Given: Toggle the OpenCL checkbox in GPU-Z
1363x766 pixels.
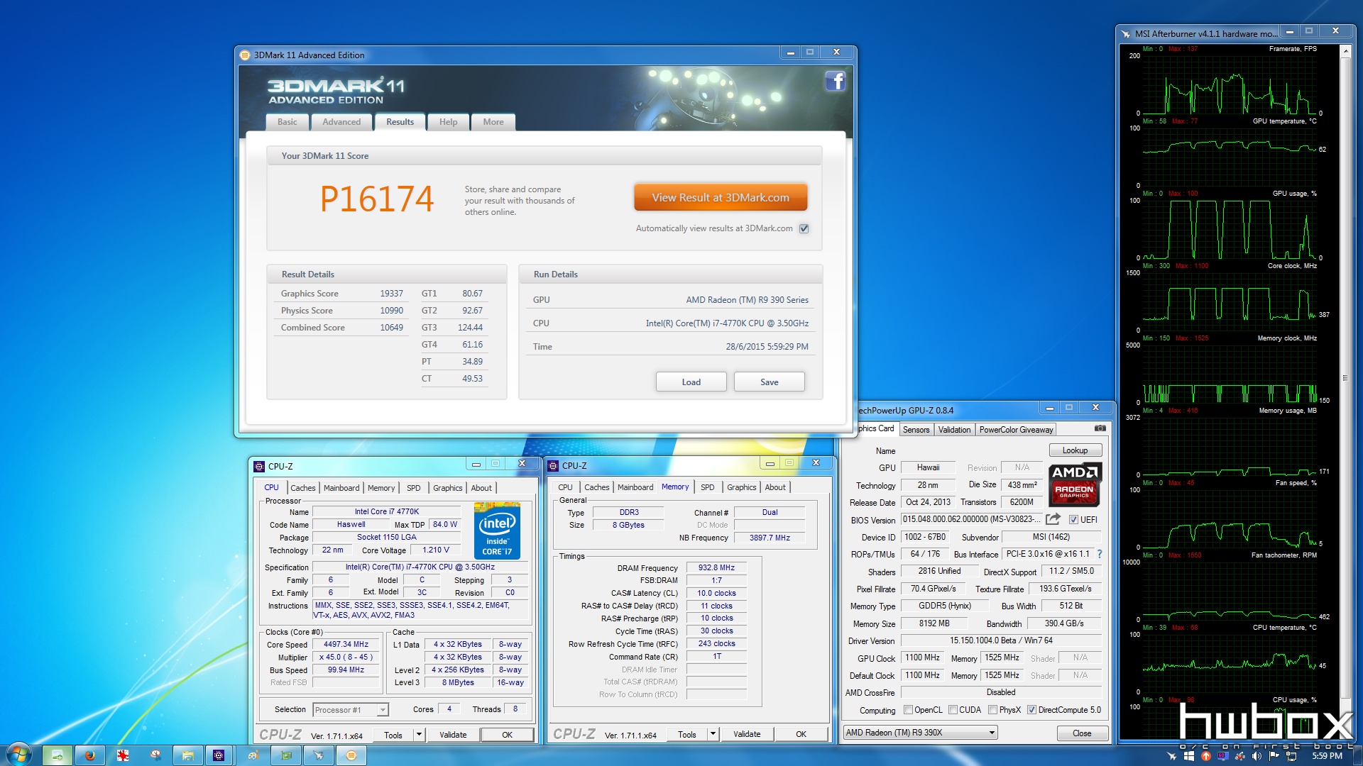Looking at the screenshot, I should pos(908,710).
